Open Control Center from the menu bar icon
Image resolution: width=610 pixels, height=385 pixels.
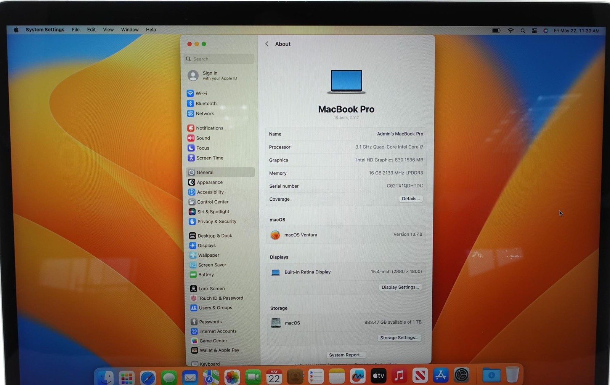(x=535, y=31)
